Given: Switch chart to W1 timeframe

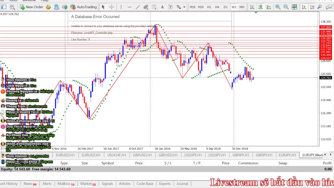Looking at the screenshot, I should pos(234,7).
